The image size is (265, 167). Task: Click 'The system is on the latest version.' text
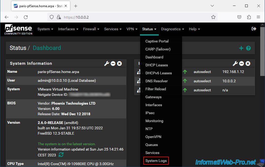point(67,144)
